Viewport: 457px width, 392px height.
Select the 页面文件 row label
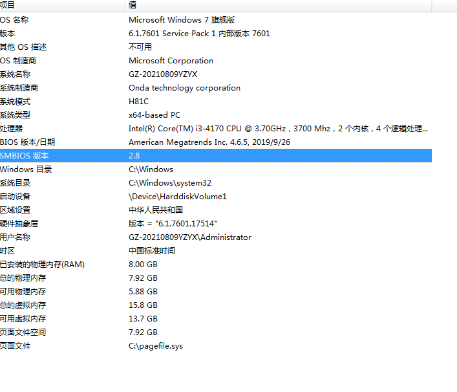15,346
